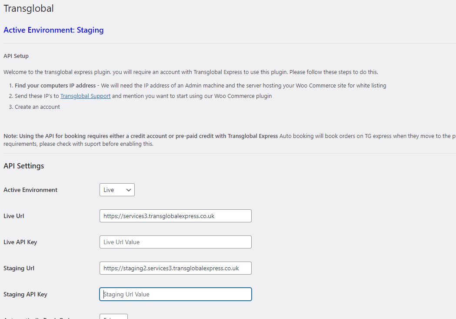The width and height of the screenshot is (456, 319).
Task: Click 'Find your computers IP address' text
Action: [55, 86]
